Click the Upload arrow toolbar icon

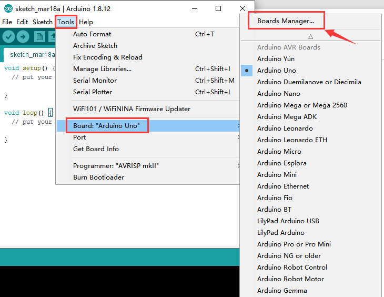coord(23,37)
